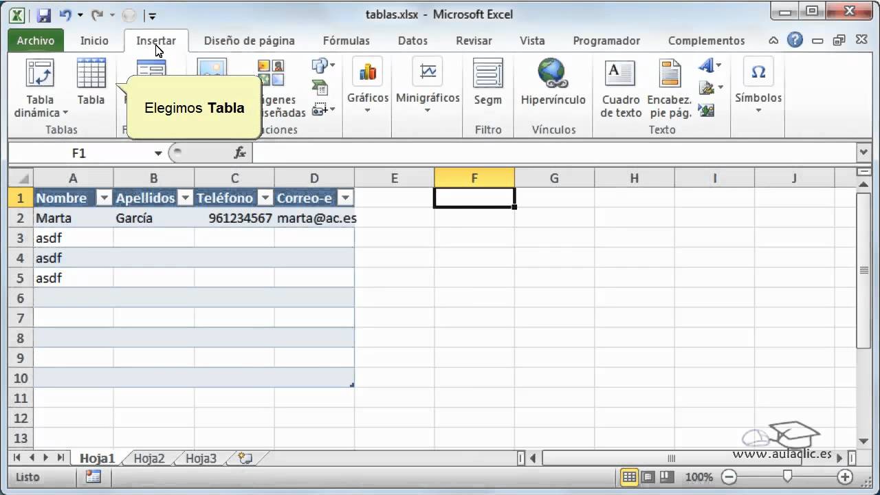Undo the last action in Quick Access
880x495 pixels.
pos(65,15)
